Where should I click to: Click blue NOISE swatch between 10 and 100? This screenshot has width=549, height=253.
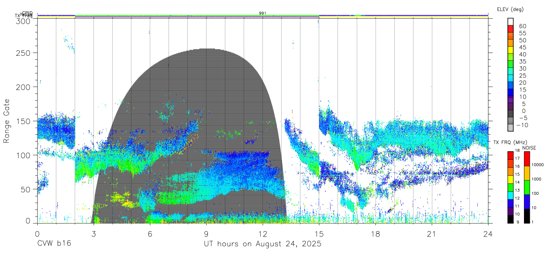click(x=526, y=201)
